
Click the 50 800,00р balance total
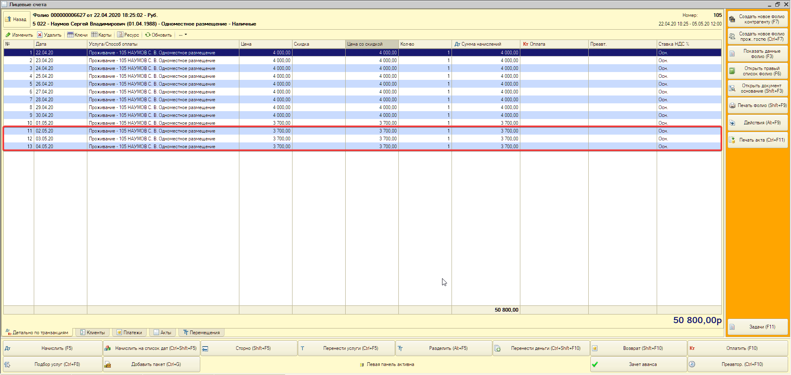pyautogui.click(x=697, y=320)
